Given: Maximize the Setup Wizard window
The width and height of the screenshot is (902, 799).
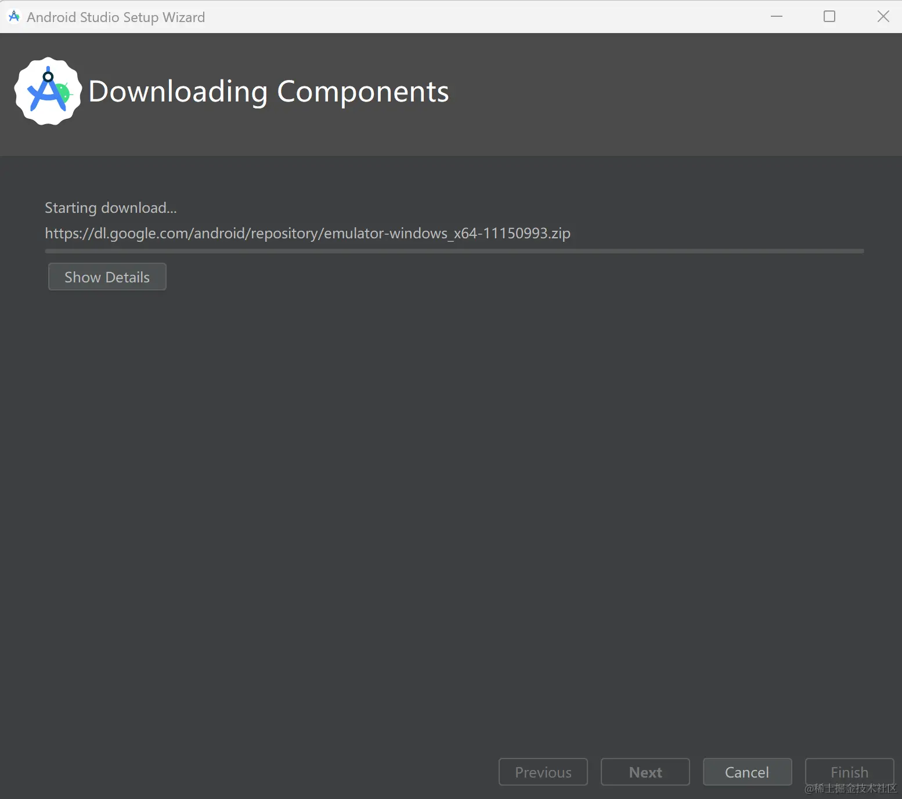Looking at the screenshot, I should pyautogui.click(x=829, y=16).
